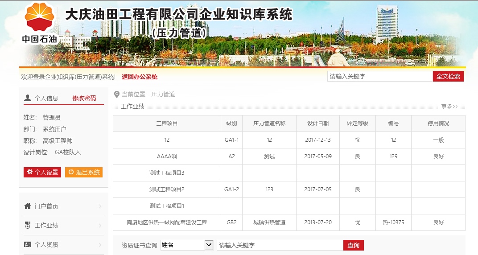Open the 姓名 query type dropdown
The image size is (478, 255).
coord(209,245)
